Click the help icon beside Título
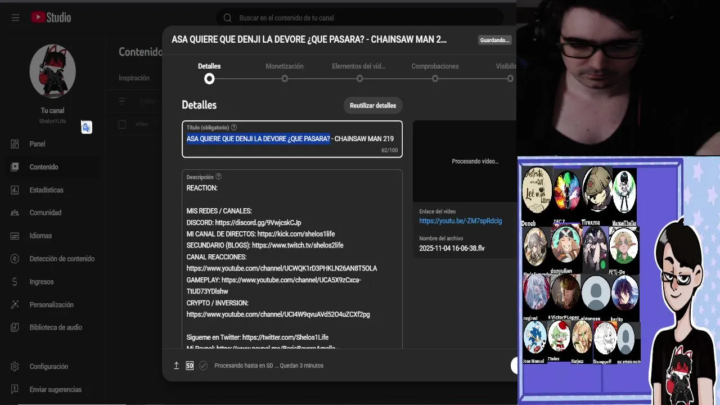The height and width of the screenshot is (405, 720). pos(234,128)
